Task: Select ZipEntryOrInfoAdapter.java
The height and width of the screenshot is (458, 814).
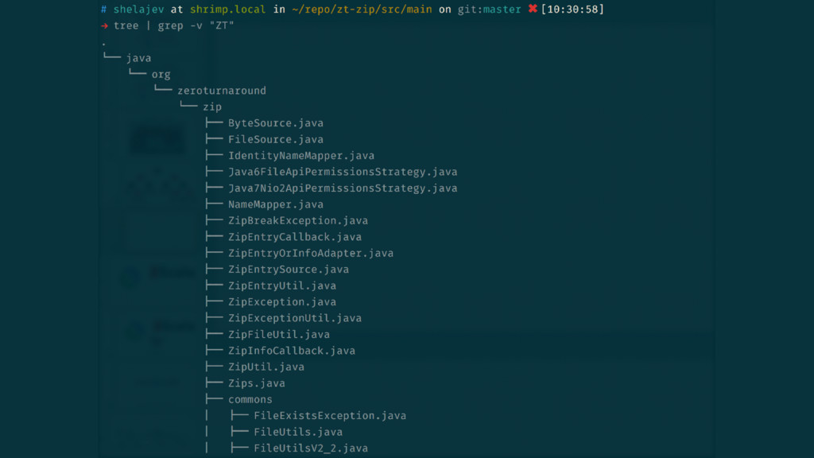Action: 311,253
